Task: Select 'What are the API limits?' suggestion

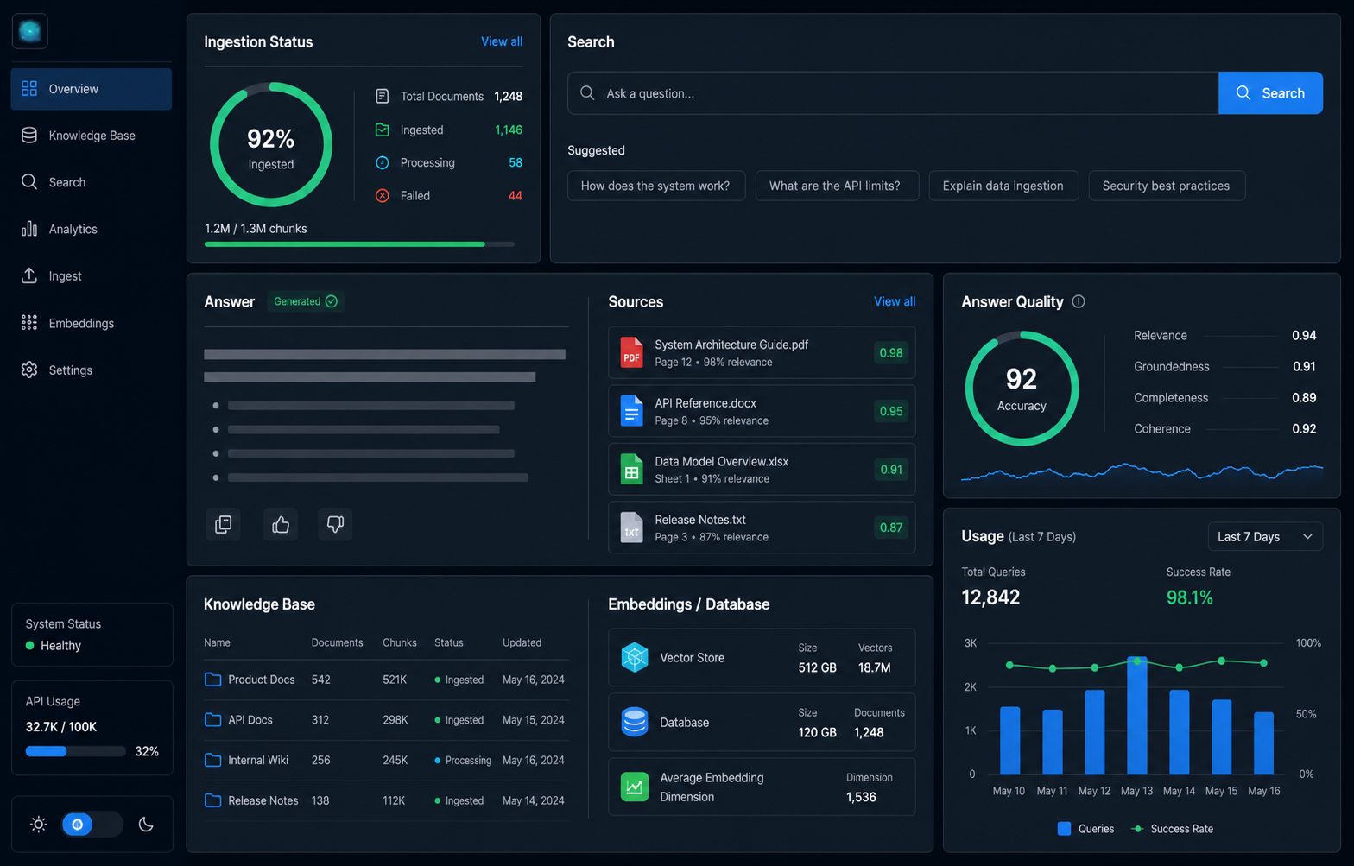Action: pos(835,186)
